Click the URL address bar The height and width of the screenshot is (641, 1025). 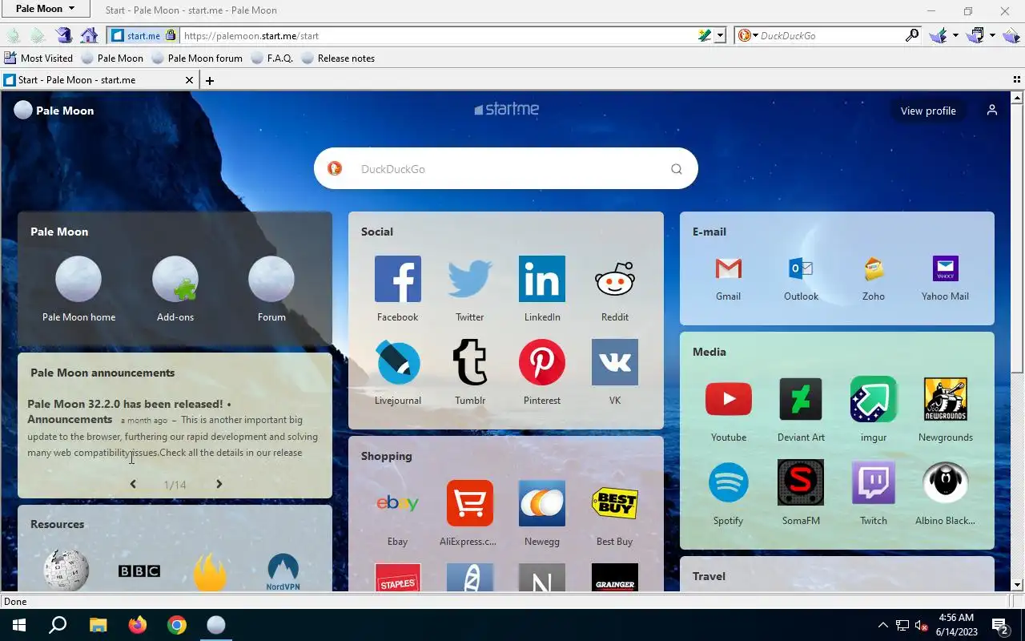pyautogui.click(x=439, y=36)
